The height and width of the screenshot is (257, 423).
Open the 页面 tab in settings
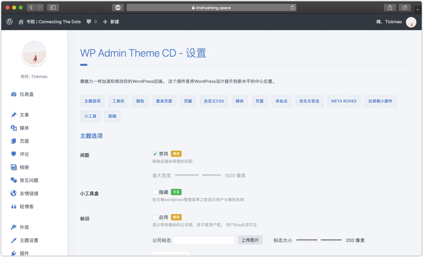pos(260,101)
